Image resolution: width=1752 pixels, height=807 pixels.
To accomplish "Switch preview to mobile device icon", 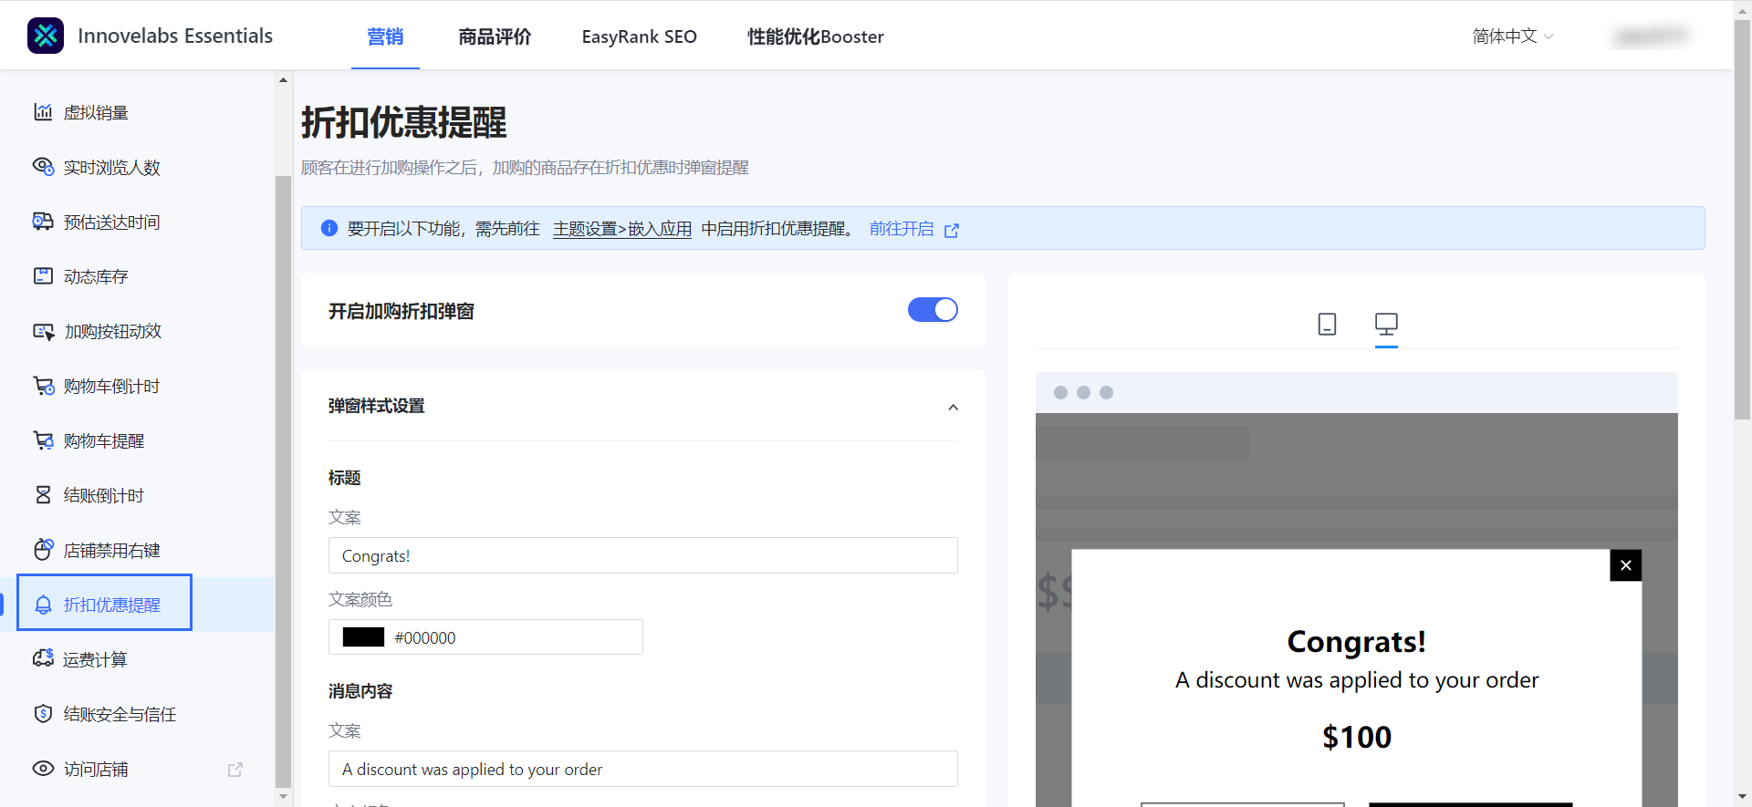I will click(x=1327, y=324).
